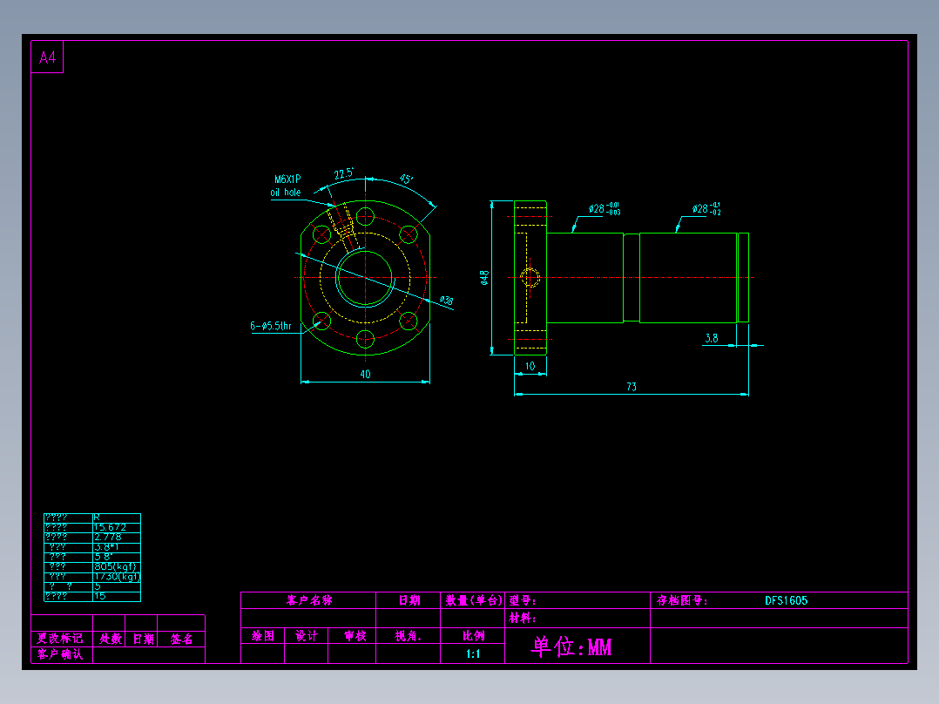This screenshot has width=939, height=704.
Task: Select the 10 flange thickness dimension
Action: click(x=530, y=366)
